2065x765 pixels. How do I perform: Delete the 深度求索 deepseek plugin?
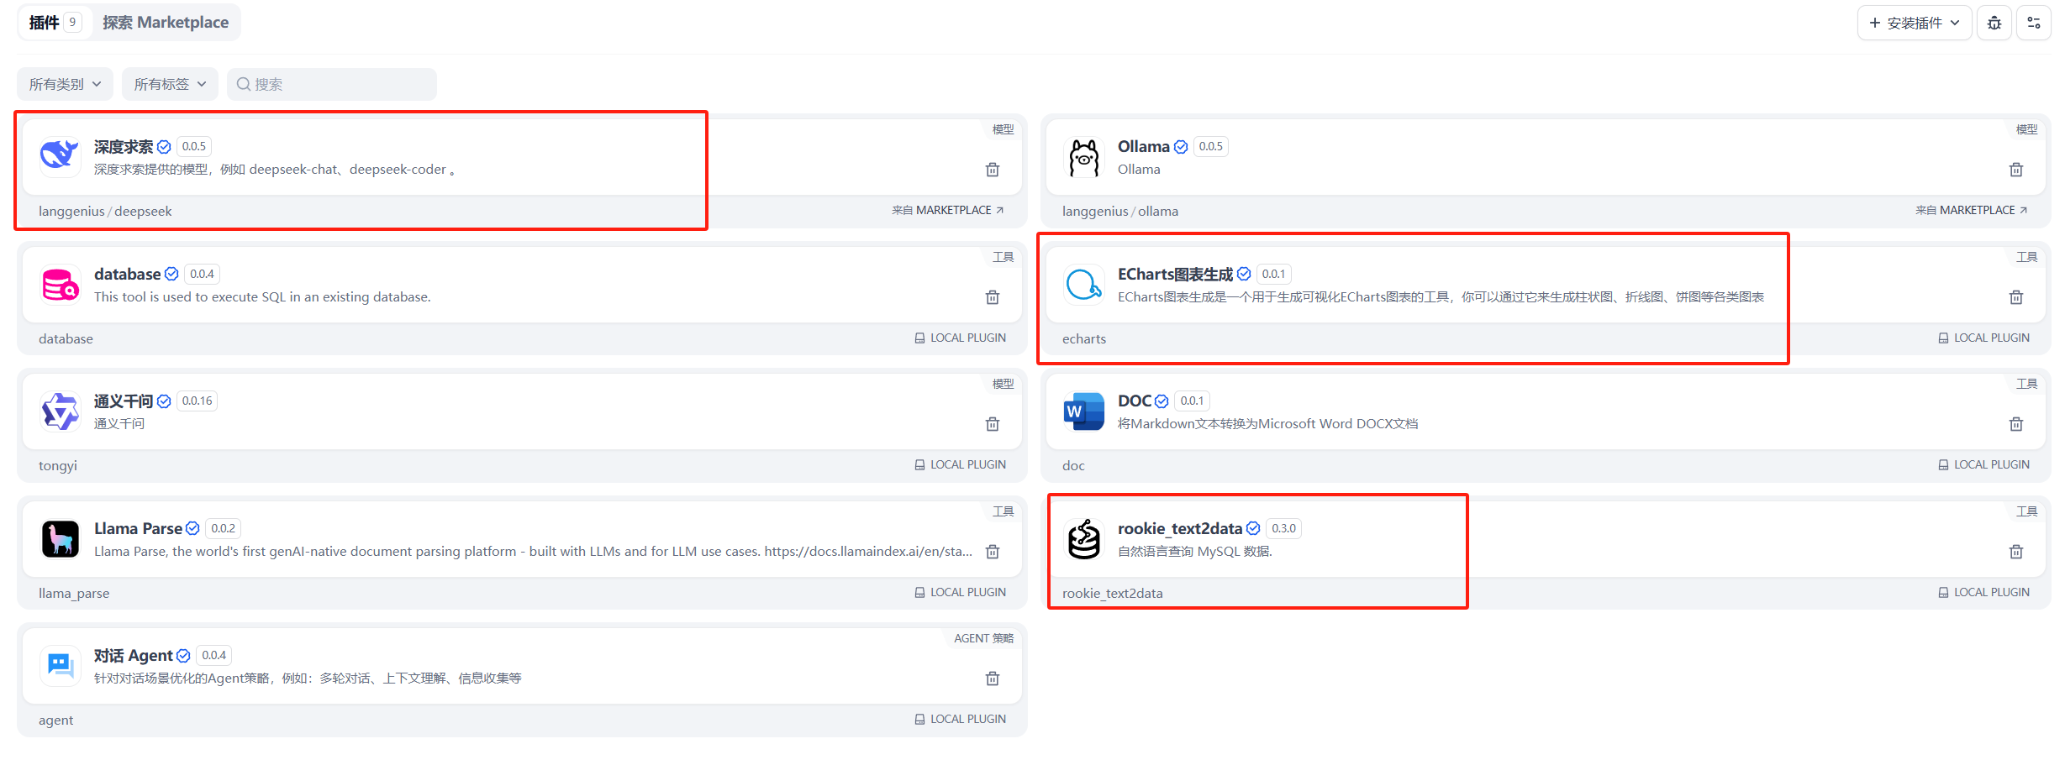(x=993, y=170)
